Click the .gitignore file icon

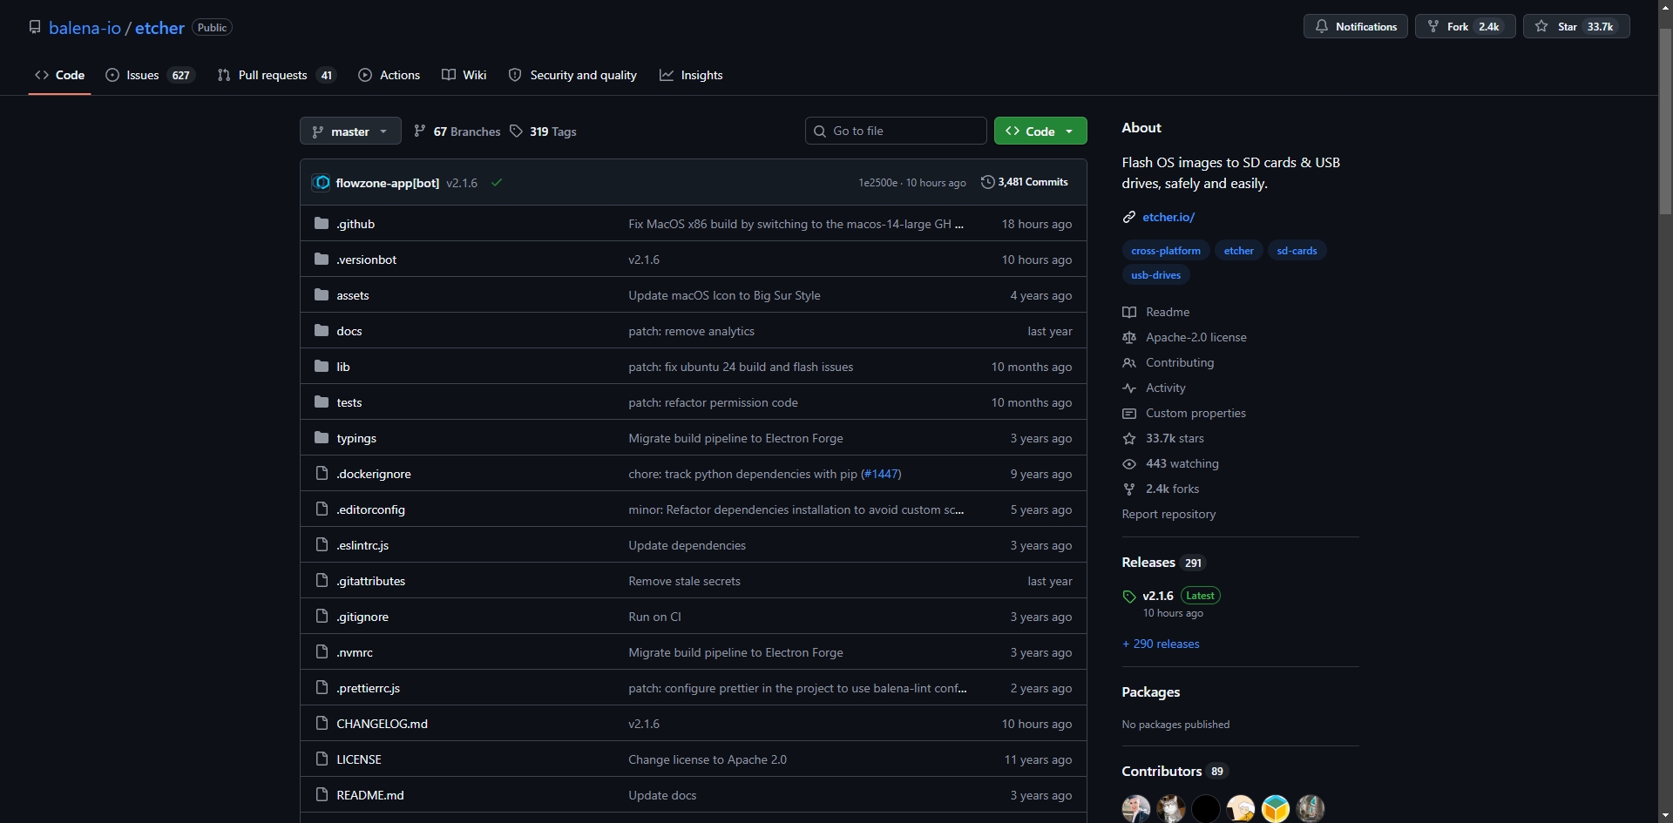[322, 617]
